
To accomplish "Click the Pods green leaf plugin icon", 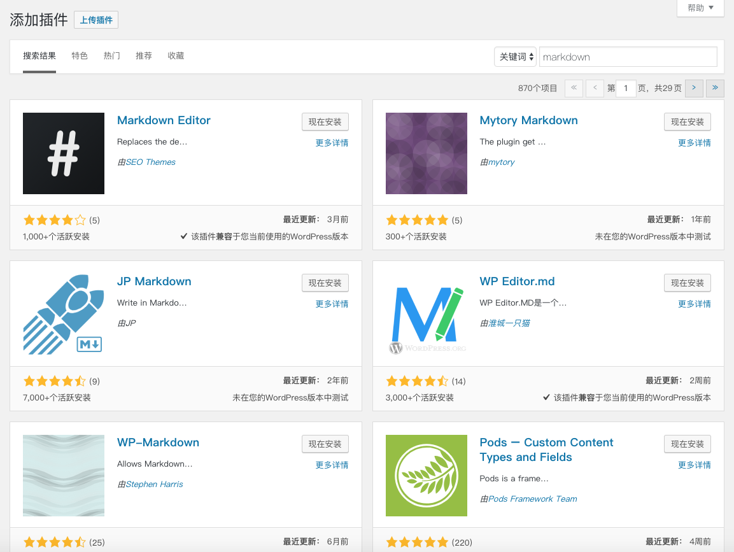I will (427, 476).
